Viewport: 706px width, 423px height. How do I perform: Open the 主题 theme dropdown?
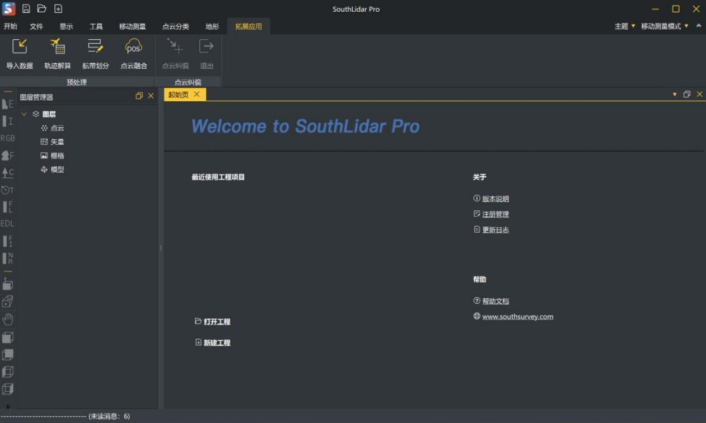[x=625, y=26]
